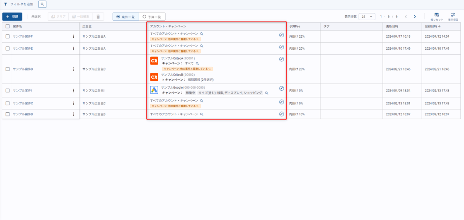Click フィルタを追加 to add a filter
Image resolution: width=464 pixels, height=220 pixels.
(22, 4)
